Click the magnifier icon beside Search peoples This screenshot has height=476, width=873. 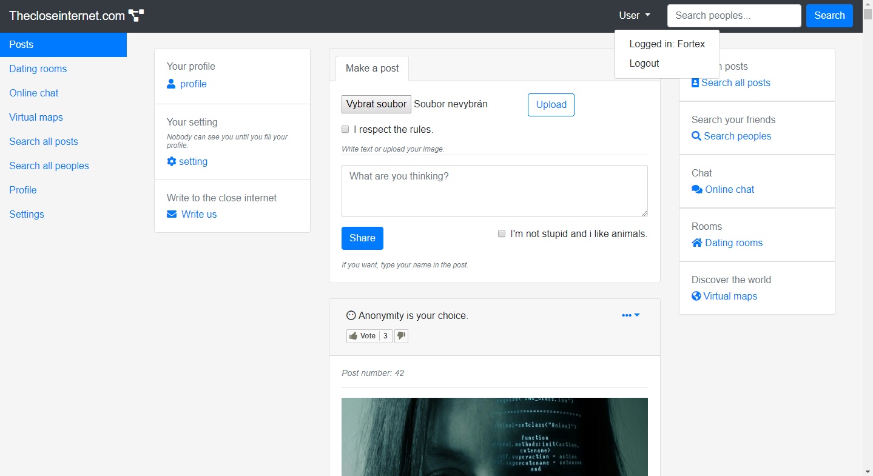pos(696,136)
